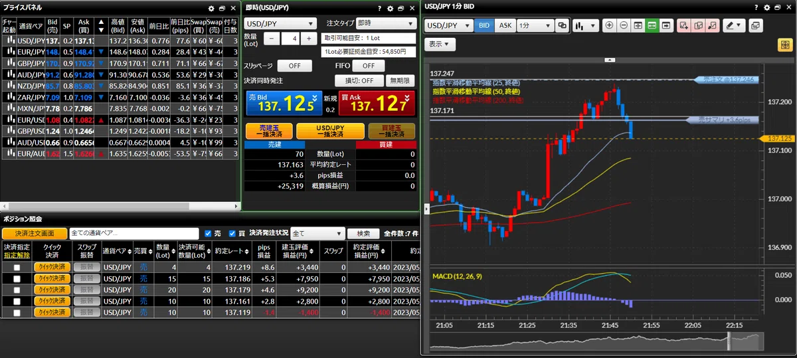Click the blue 売 Bid 137.125 sell button

click(x=284, y=104)
